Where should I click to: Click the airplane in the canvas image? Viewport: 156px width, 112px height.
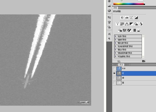27,81
